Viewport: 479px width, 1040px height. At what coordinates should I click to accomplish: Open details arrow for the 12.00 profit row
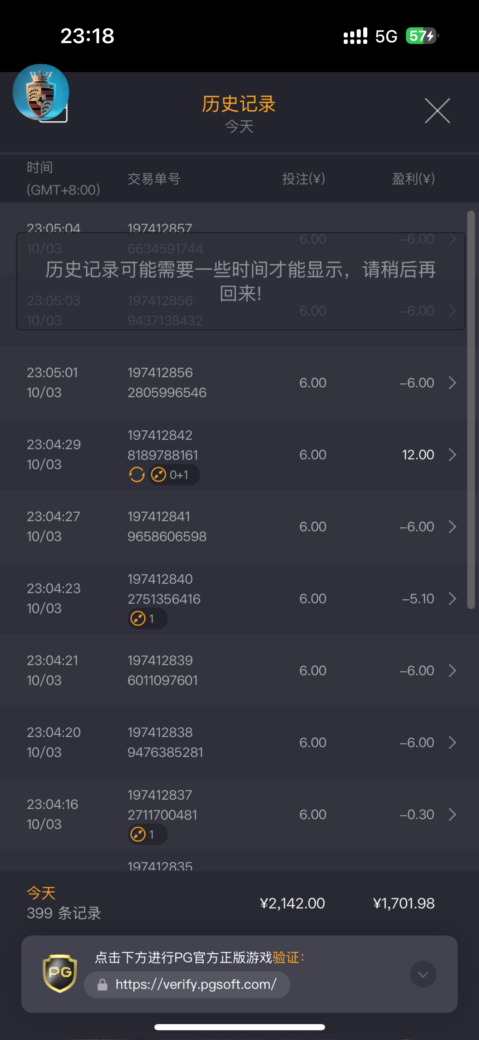click(452, 454)
